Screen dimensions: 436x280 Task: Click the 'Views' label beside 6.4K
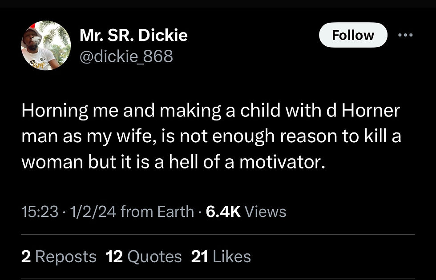tap(265, 212)
